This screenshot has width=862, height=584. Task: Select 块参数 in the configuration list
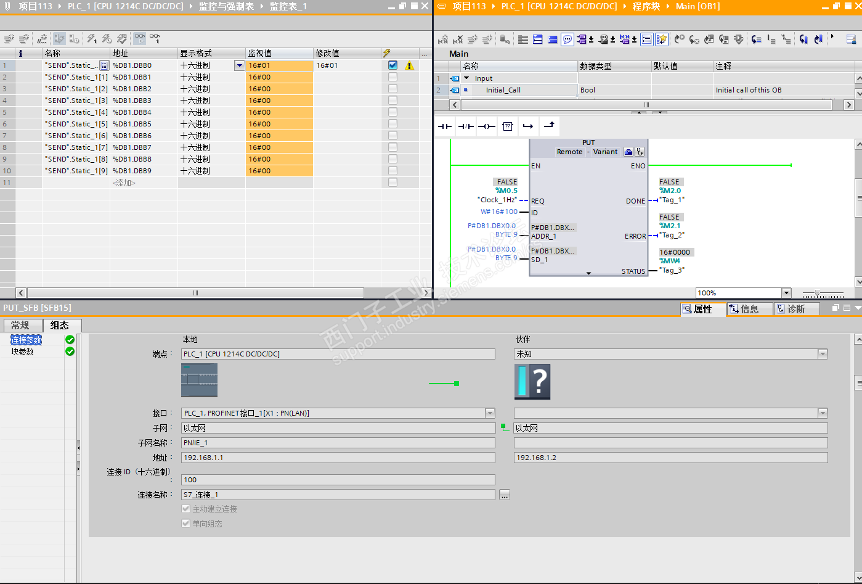(x=23, y=352)
